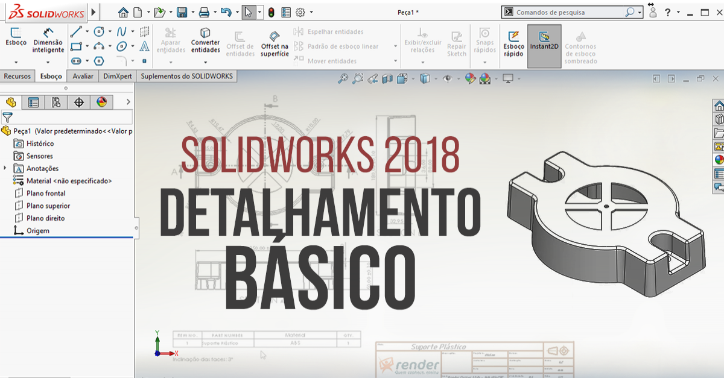The width and height of the screenshot is (724, 378).
Task: Toggle Instant2D mode
Action: click(544, 41)
